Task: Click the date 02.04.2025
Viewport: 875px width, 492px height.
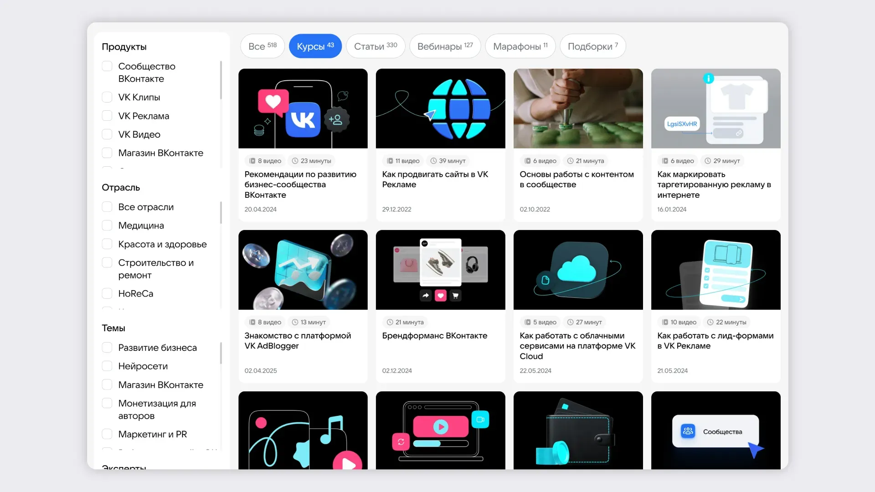Action: [261, 370]
